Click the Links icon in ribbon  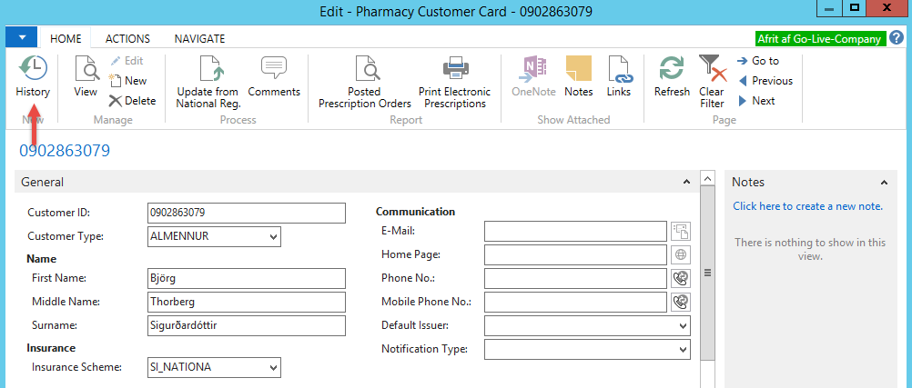coord(619,70)
